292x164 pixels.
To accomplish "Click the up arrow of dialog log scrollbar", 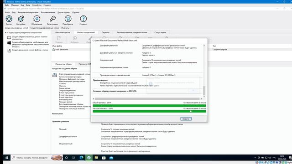I will pyautogui.click(x=204, y=46).
